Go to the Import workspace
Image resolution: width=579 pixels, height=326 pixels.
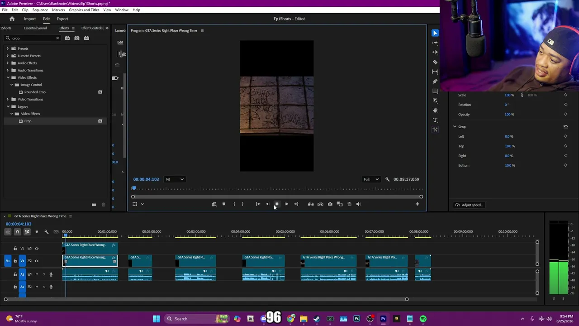pyautogui.click(x=30, y=19)
